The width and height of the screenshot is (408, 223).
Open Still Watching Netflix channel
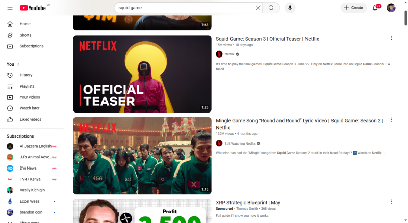240,143
